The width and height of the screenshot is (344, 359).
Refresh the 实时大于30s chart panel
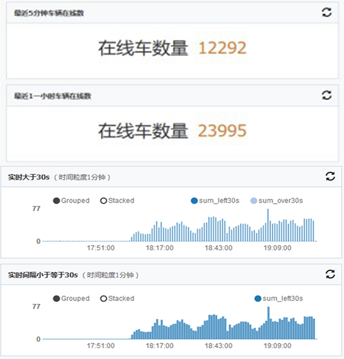click(x=330, y=176)
